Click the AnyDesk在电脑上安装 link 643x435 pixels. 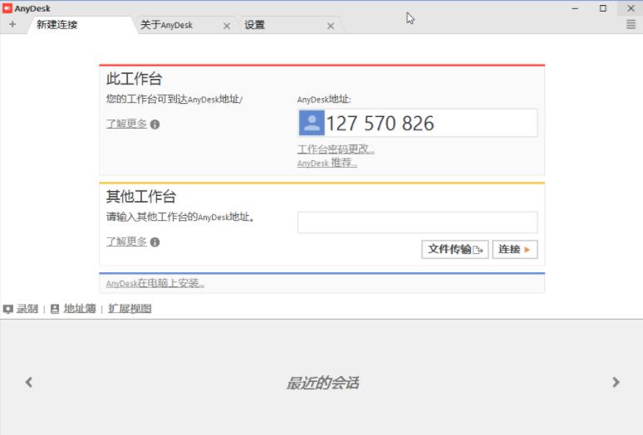point(155,283)
